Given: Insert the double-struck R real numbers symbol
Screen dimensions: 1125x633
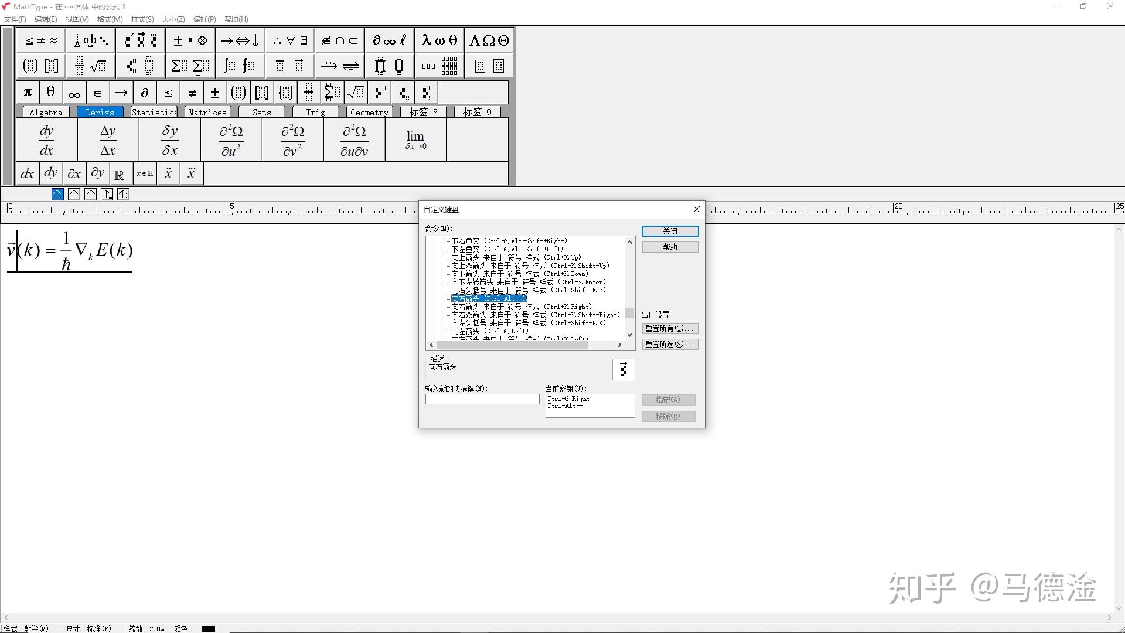Looking at the screenshot, I should (119, 174).
